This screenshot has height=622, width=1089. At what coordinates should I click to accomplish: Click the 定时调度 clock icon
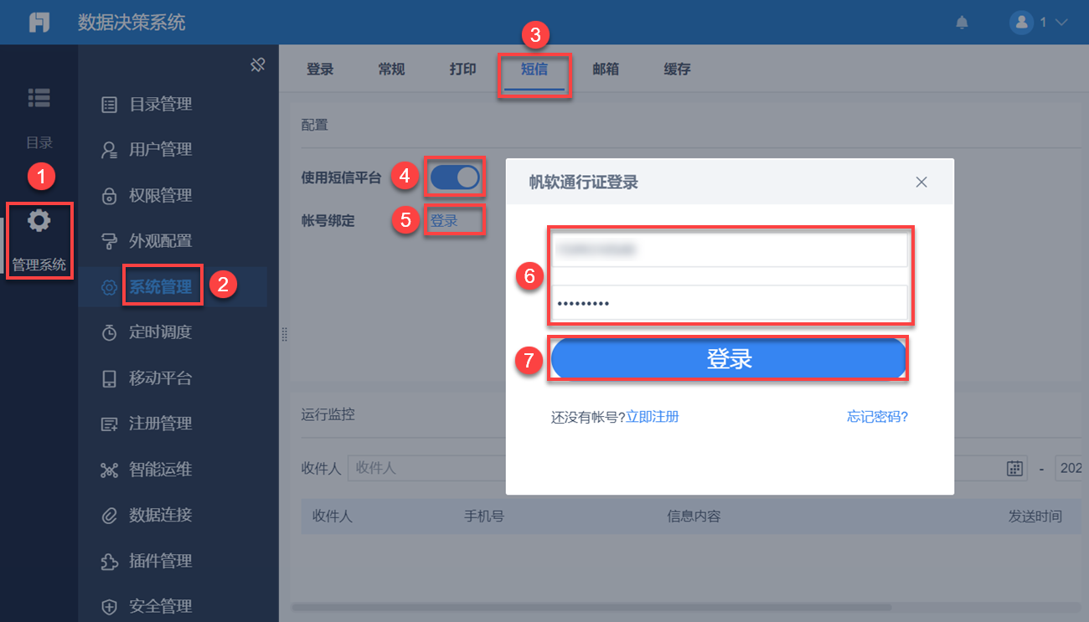109,332
